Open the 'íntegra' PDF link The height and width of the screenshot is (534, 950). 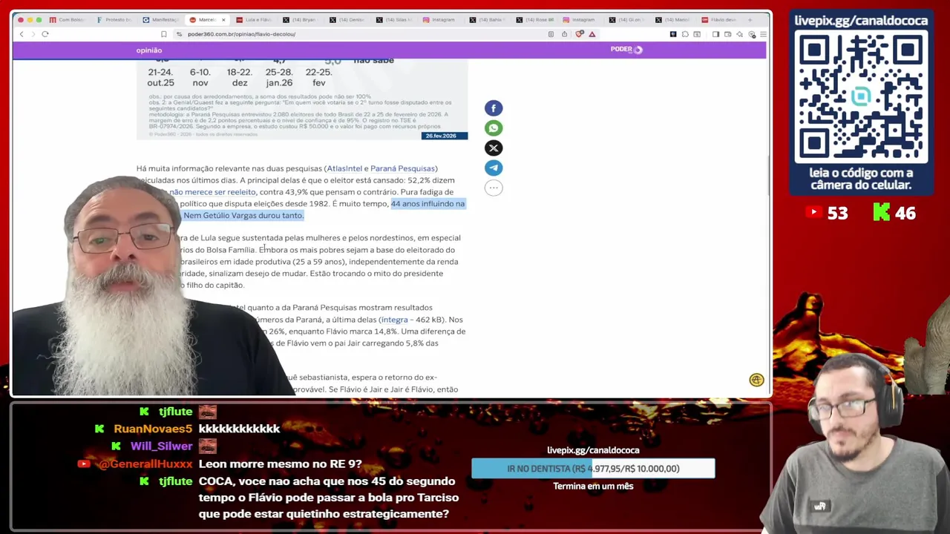pos(394,320)
